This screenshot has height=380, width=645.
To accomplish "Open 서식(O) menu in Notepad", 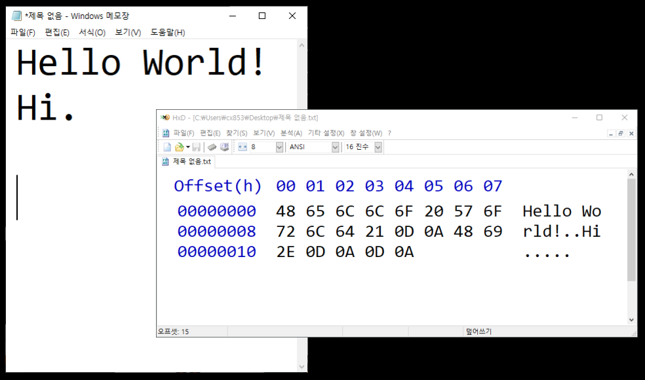I will tap(92, 33).
